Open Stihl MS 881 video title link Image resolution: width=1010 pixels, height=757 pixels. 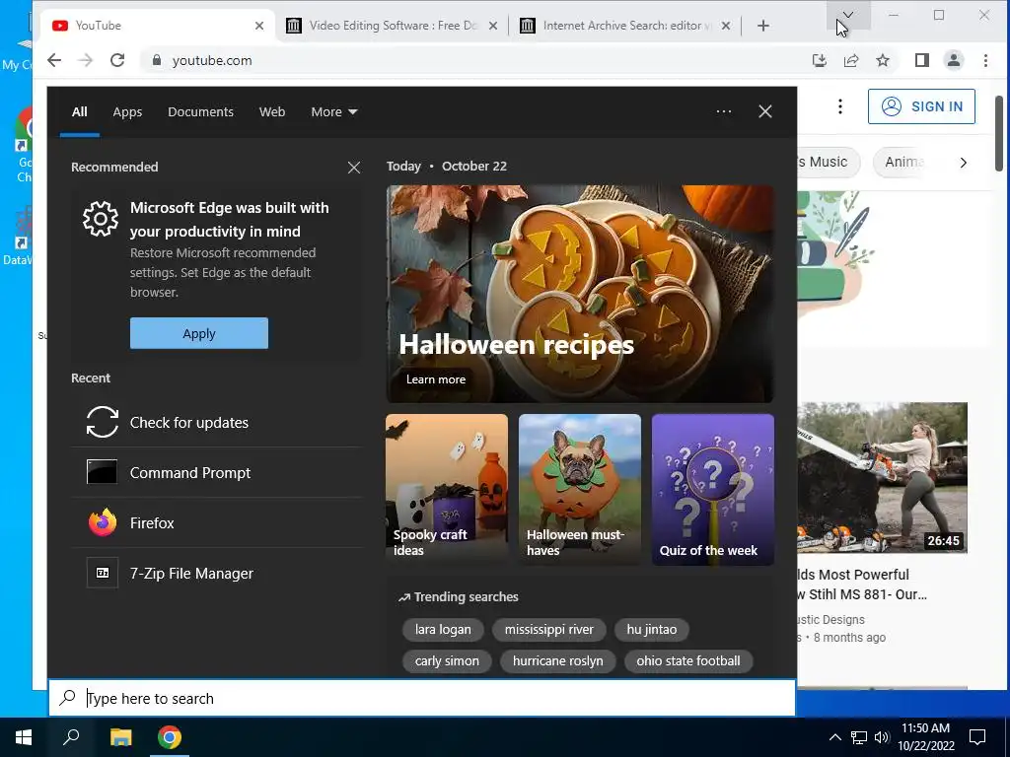coord(862,584)
